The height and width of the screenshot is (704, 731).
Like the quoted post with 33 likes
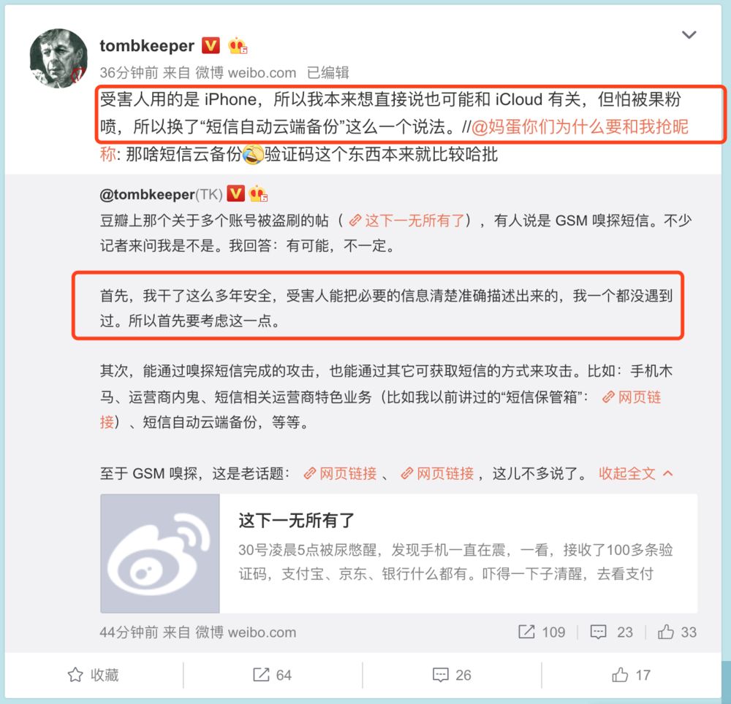[x=677, y=632]
